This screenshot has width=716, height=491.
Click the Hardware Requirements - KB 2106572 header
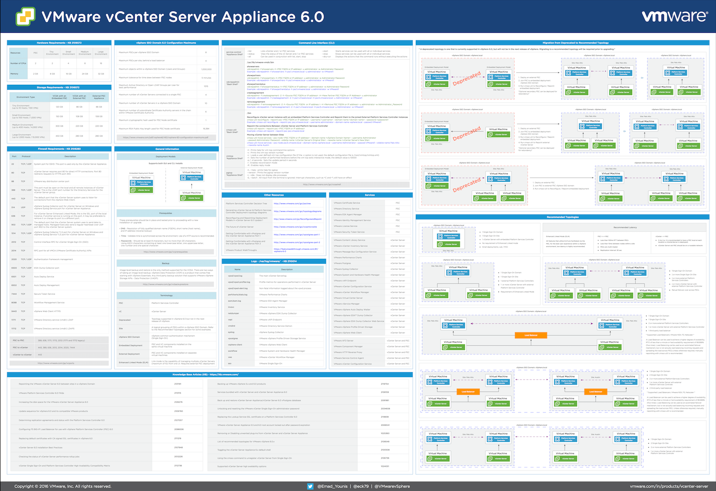click(x=59, y=43)
